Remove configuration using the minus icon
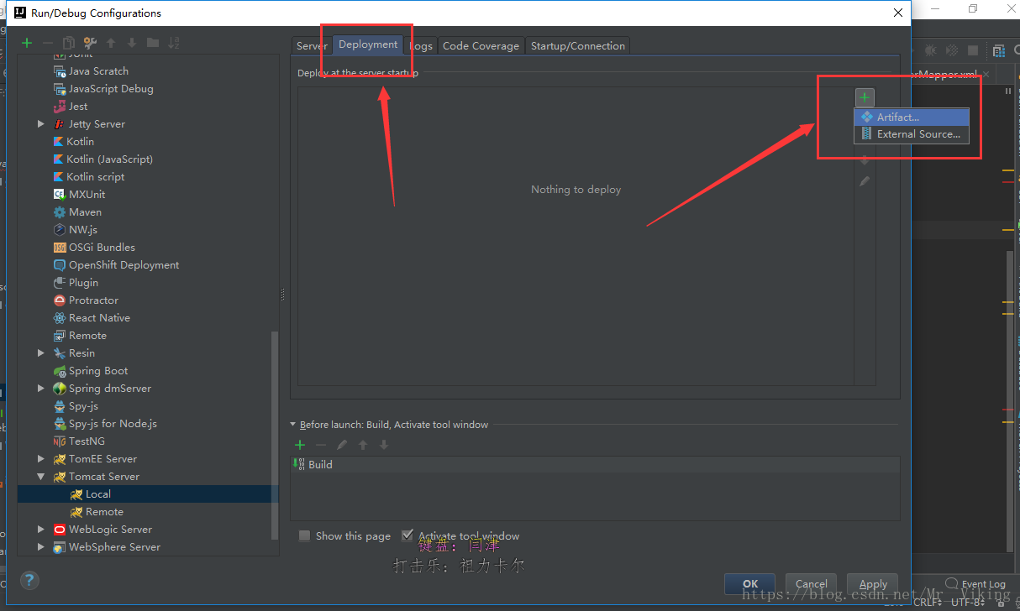This screenshot has height=611, width=1020. click(48, 43)
